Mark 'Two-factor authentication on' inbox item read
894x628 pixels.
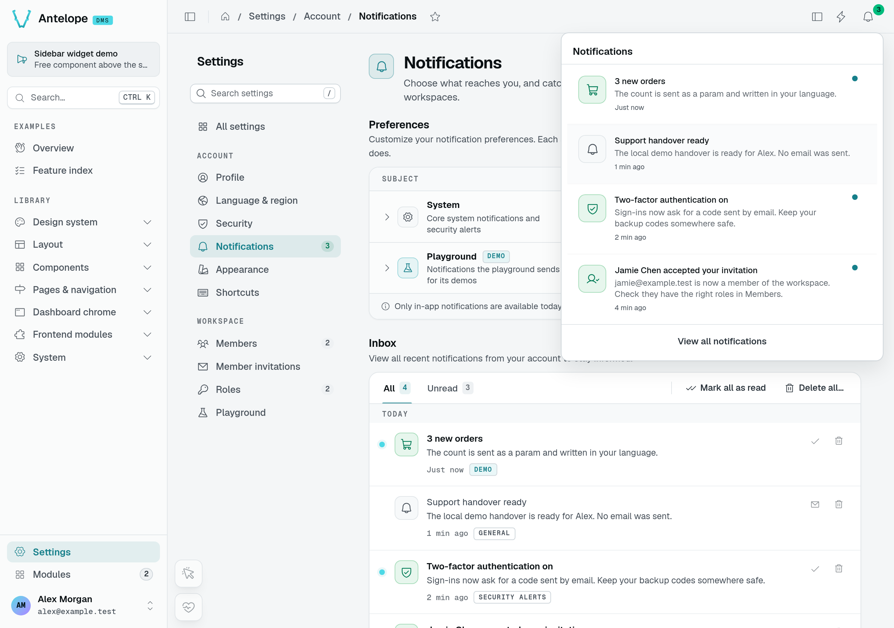click(815, 568)
